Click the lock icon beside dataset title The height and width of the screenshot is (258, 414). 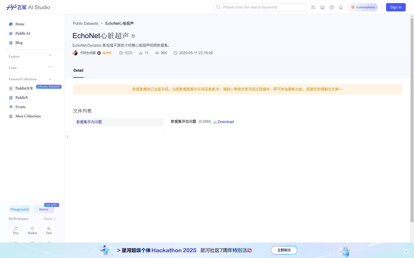pos(133,36)
